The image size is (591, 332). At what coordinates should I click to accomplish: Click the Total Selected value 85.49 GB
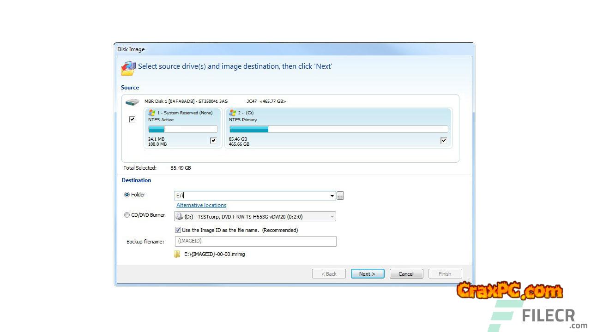coord(181,168)
